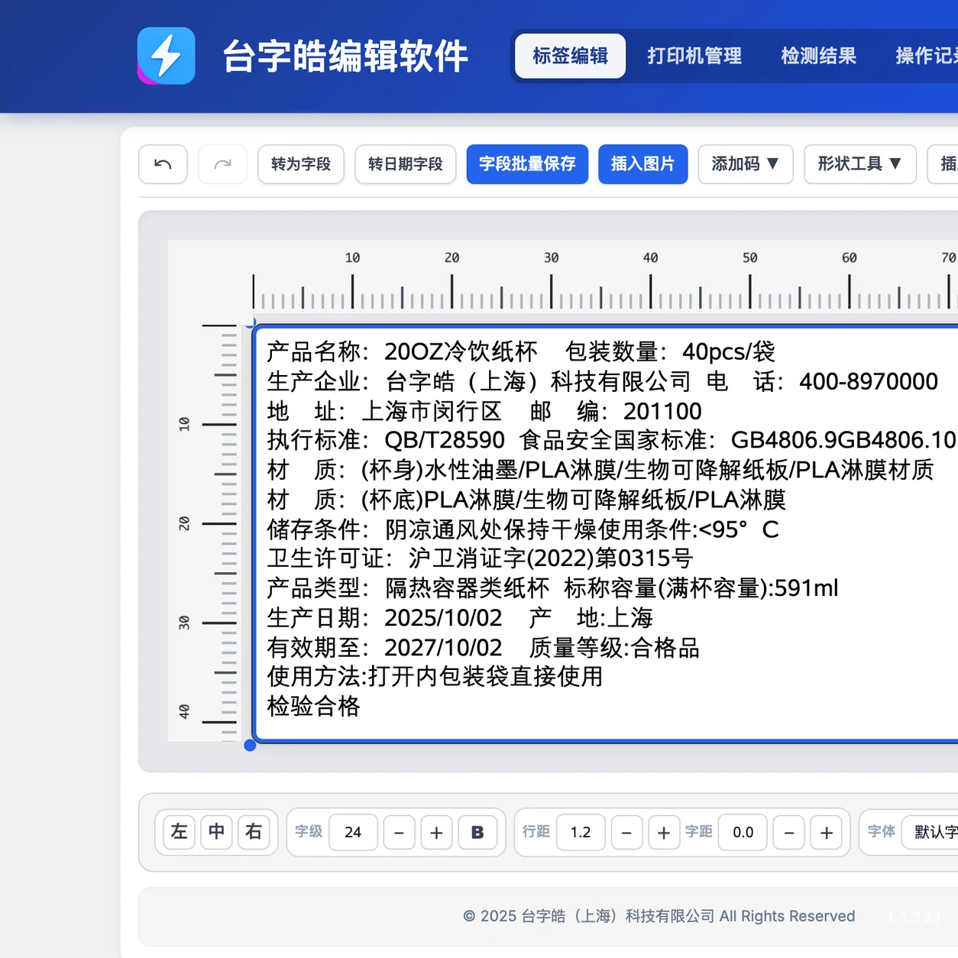Screen dimensions: 958x958
Task: Open the 检测结果 tab
Action: pyautogui.click(x=818, y=56)
